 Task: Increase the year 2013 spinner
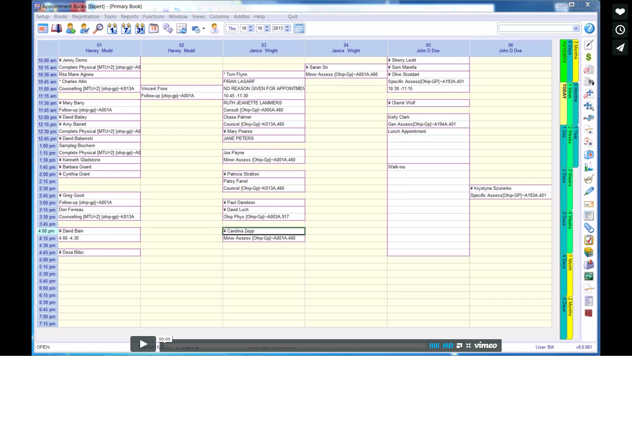288,26
